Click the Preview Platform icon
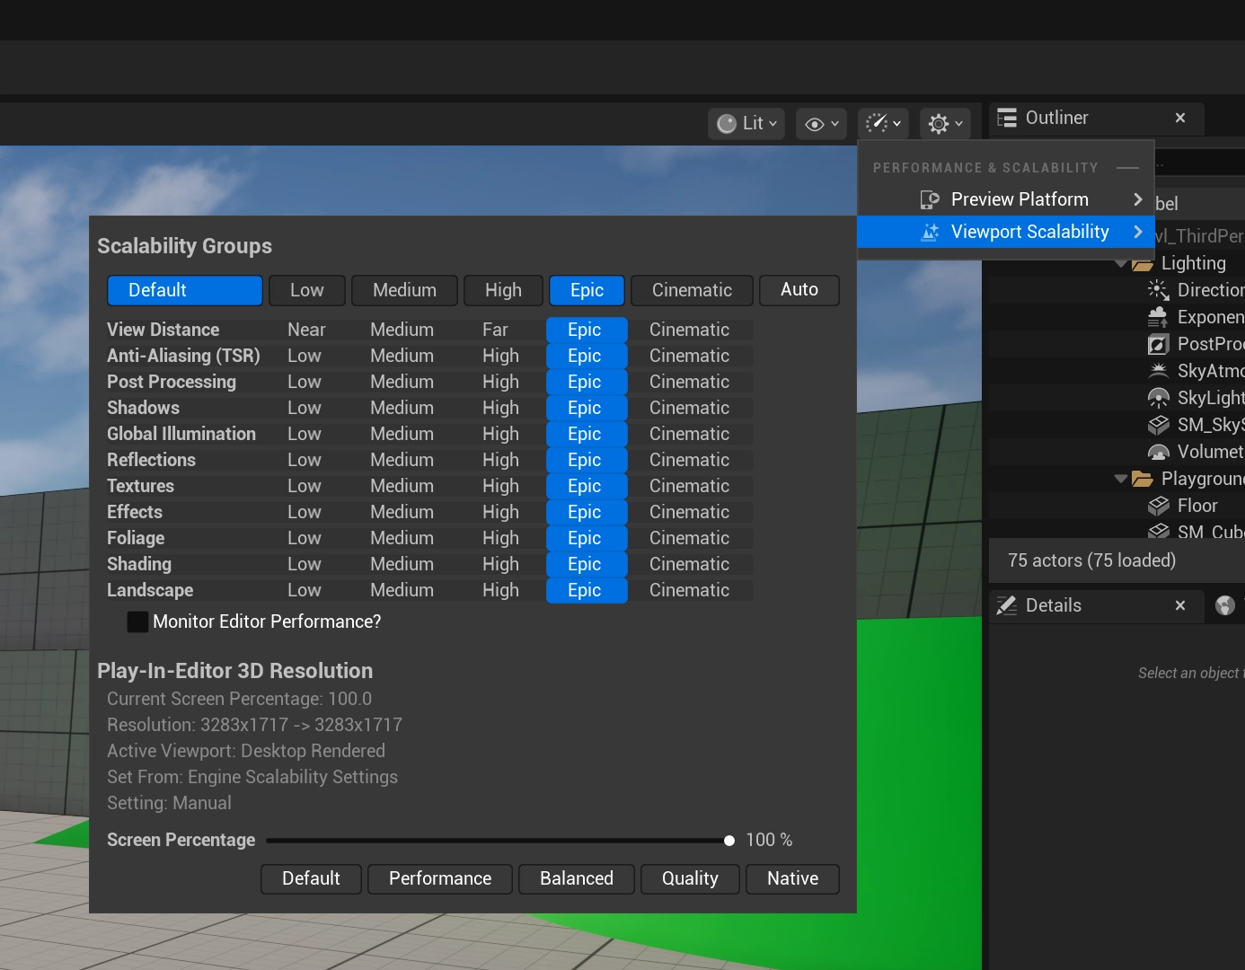1245x970 pixels. (x=930, y=199)
